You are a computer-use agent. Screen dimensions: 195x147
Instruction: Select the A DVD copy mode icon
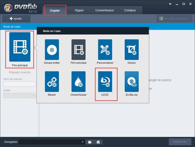[105, 81]
